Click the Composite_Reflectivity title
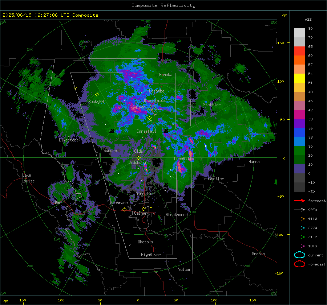The height and width of the screenshot is (305, 327). coord(163,5)
